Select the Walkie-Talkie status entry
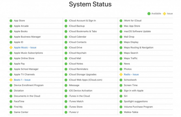The image size is (181, 117). 145,112
